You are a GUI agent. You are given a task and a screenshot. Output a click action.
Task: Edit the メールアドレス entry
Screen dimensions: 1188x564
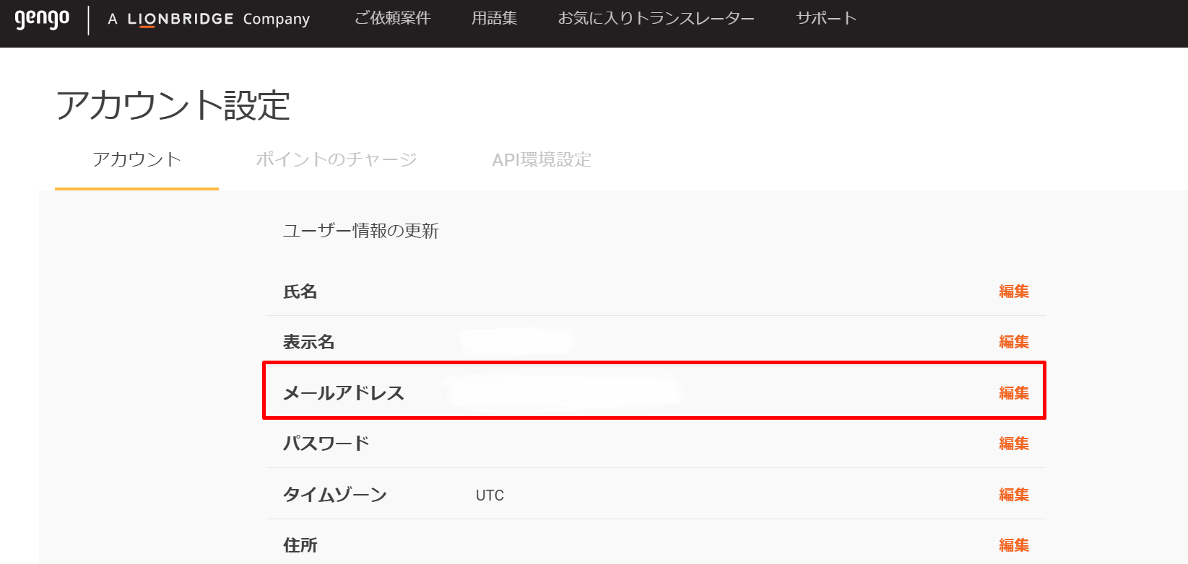point(1014,393)
